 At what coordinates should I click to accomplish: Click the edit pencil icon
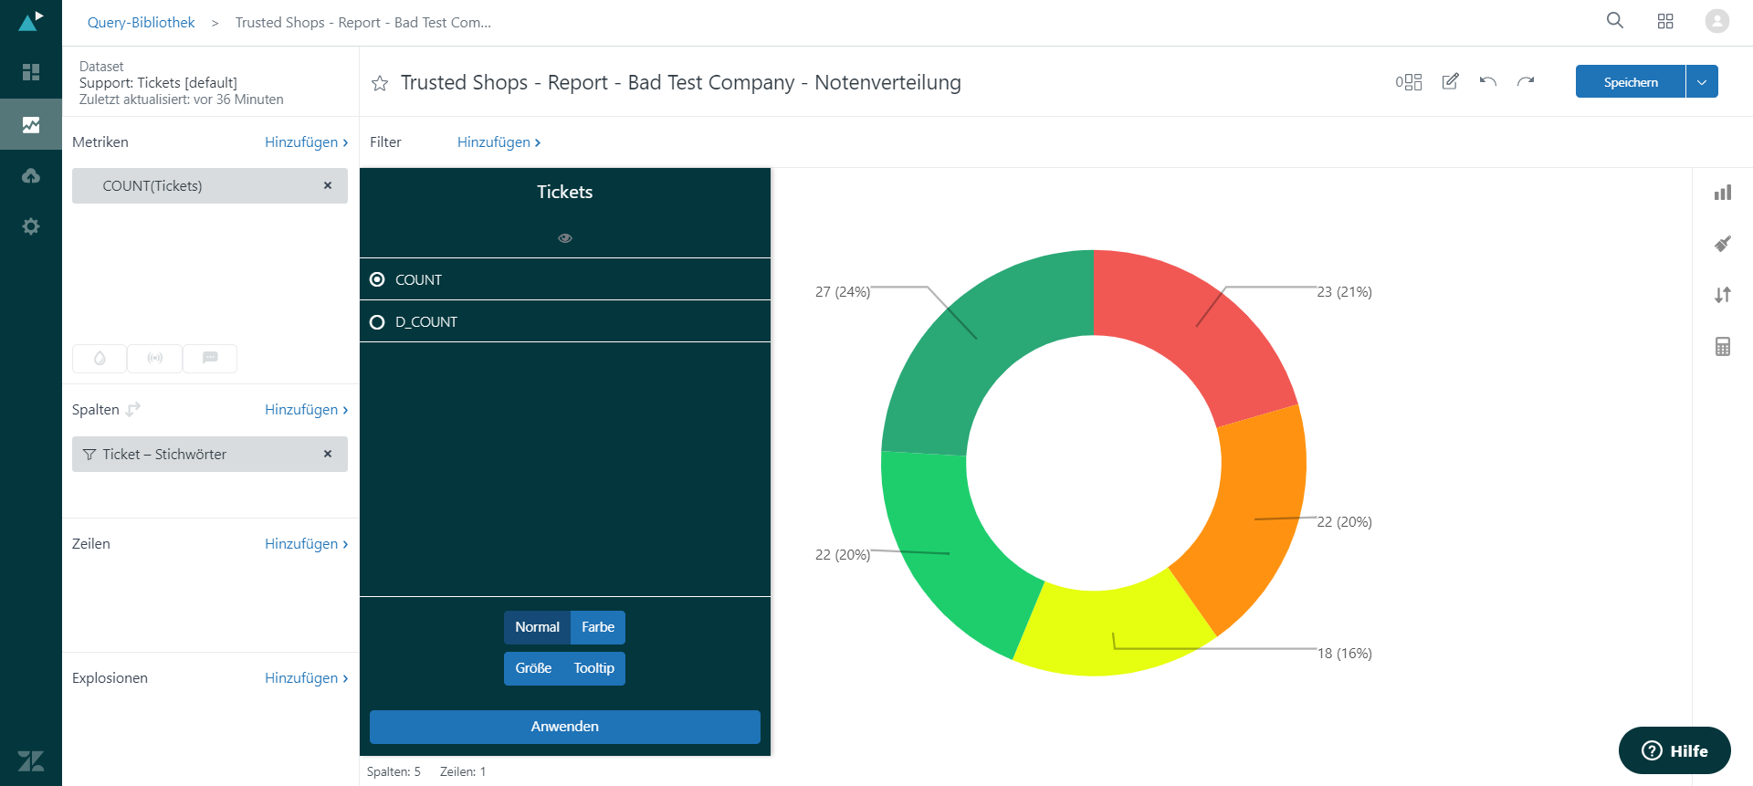click(x=1450, y=81)
